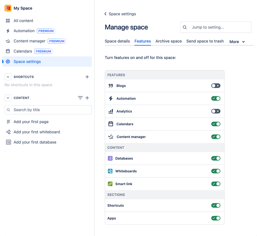Click the database icon in the sidebar
Screen dimensions: 257x236
[x=8, y=142]
